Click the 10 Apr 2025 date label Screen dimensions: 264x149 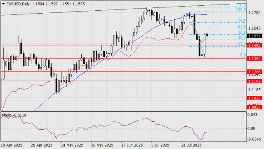(12, 145)
